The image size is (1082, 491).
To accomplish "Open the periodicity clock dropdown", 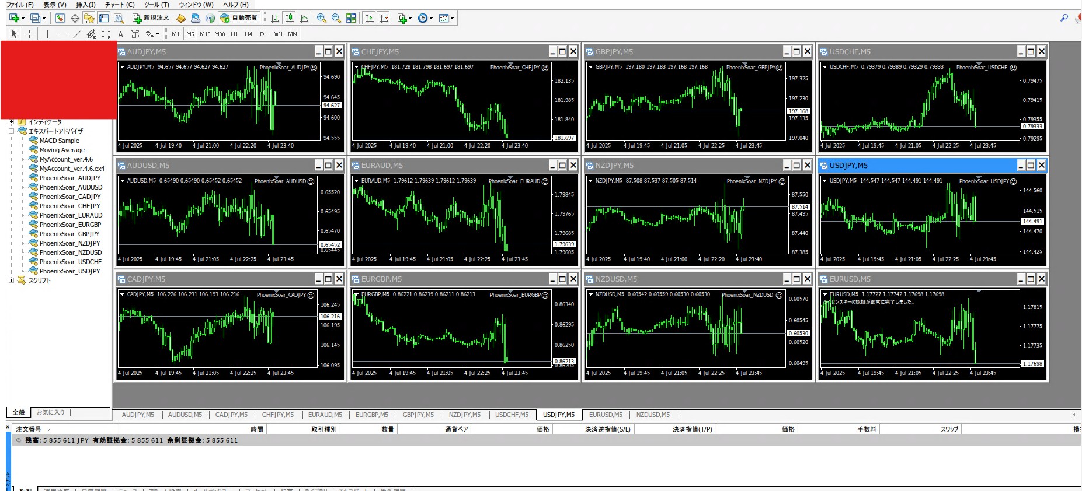I will [x=425, y=18].
